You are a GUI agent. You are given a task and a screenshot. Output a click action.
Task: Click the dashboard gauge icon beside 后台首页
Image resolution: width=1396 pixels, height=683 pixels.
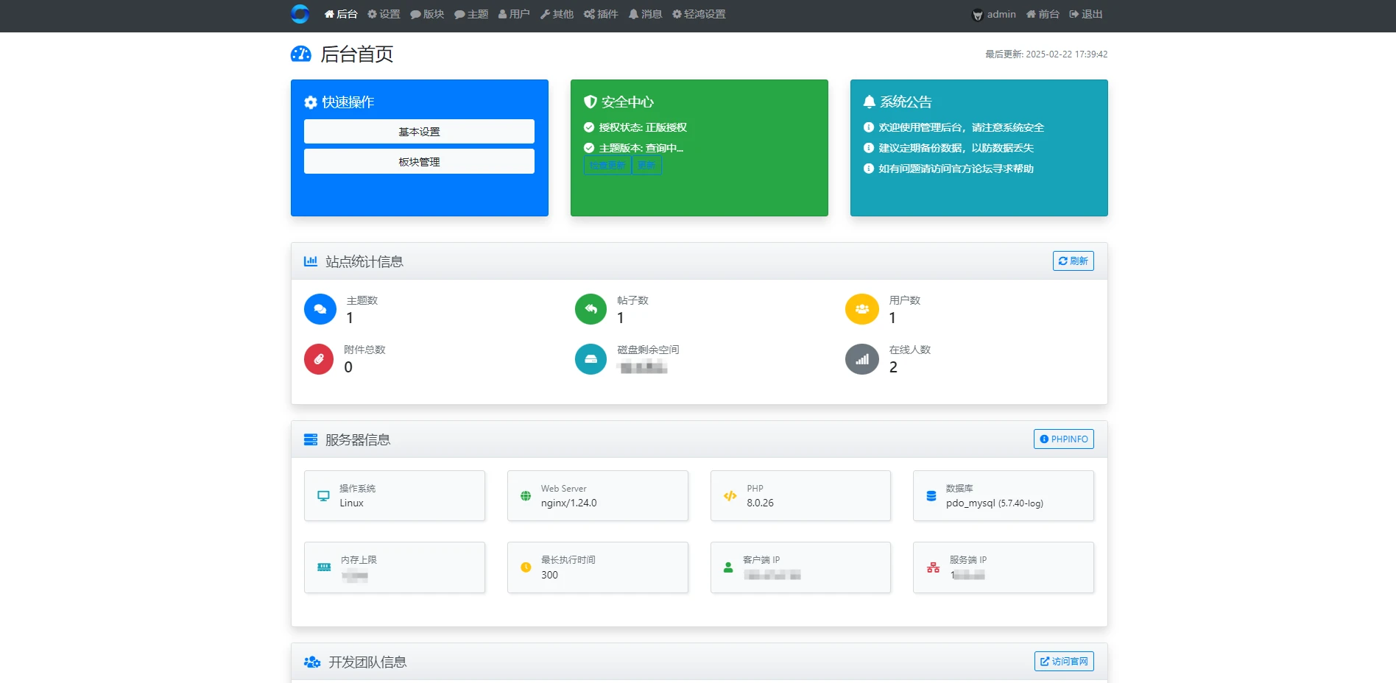coord(301,54)
